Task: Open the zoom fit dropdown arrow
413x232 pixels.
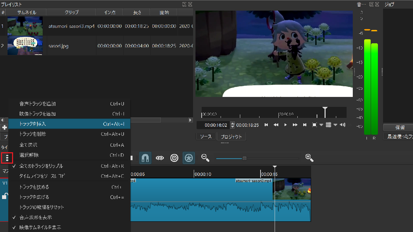Action: 321,125
